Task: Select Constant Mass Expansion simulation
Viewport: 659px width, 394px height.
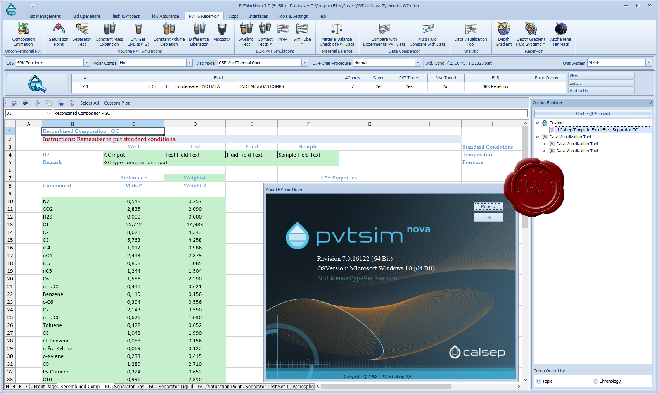Action: pos(109,34)
